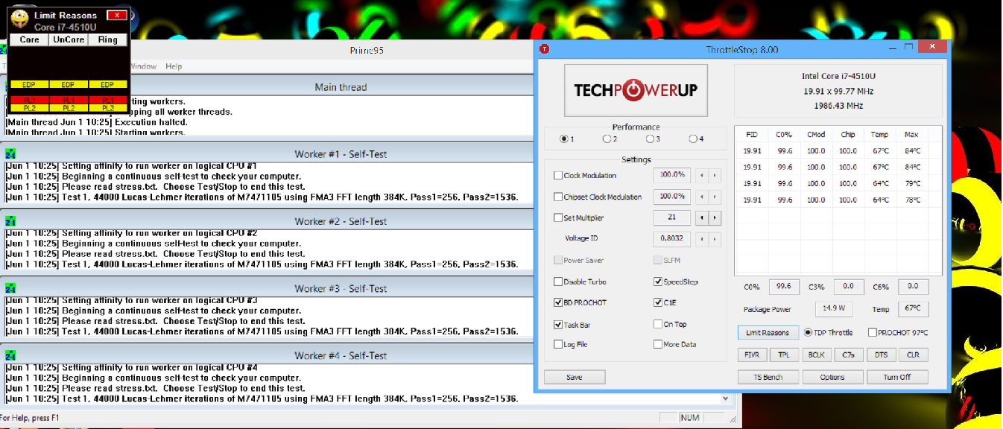Image resolution: width=1003 pixels, height=429 pixels.
Task: Click the Worker #4 window icon in Prime95
Action: click(10, 355)
